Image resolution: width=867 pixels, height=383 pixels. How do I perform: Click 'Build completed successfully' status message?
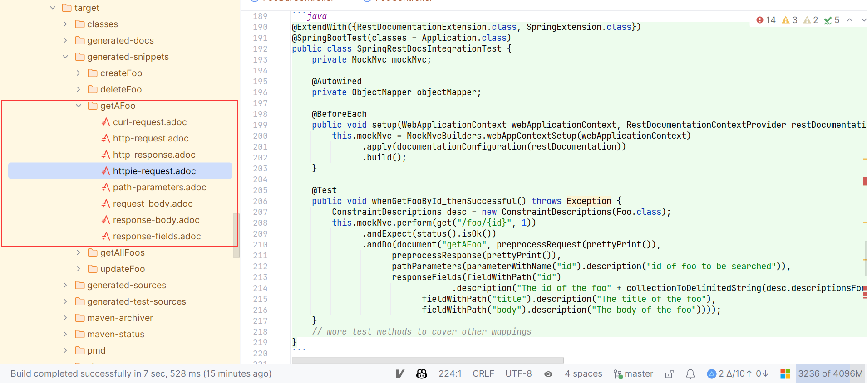[141, 373]
